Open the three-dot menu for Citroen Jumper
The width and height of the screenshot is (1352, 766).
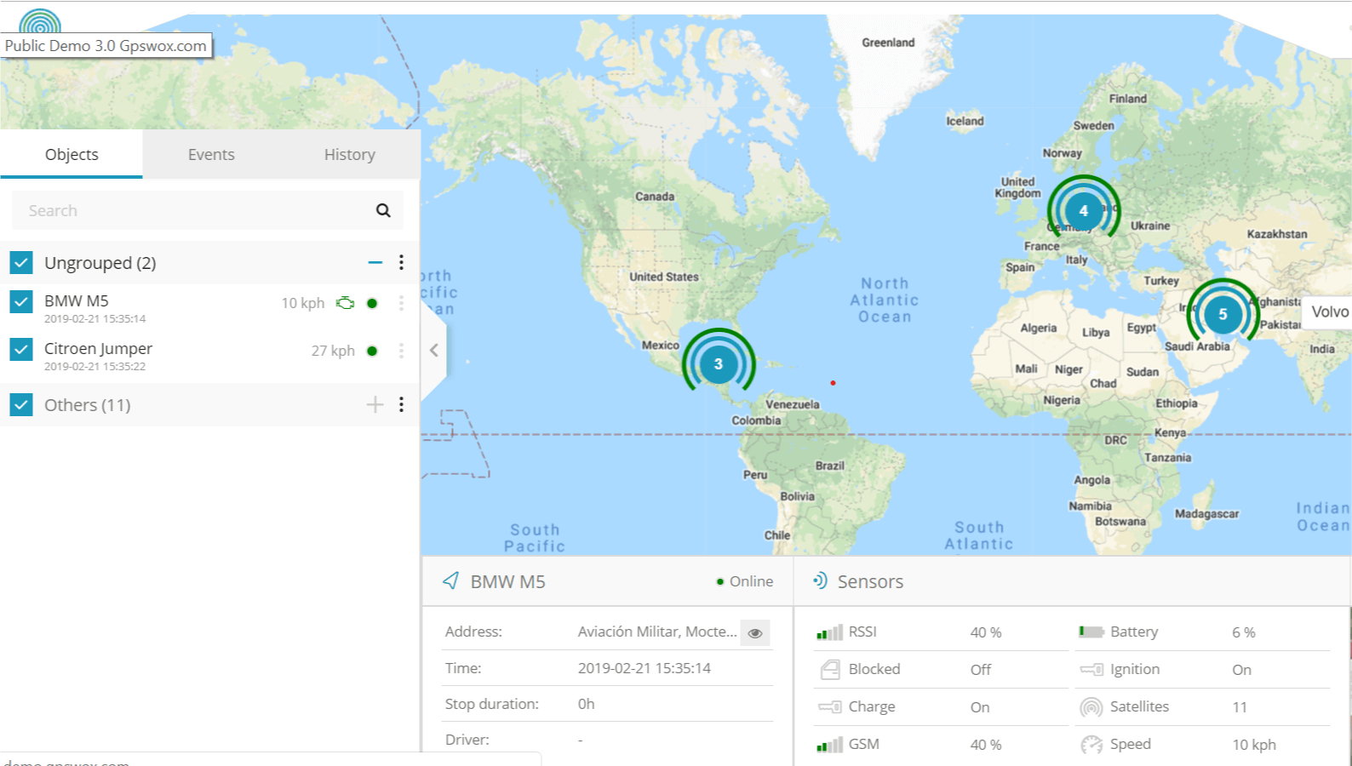pyautogui.click(x=401, y=351)
